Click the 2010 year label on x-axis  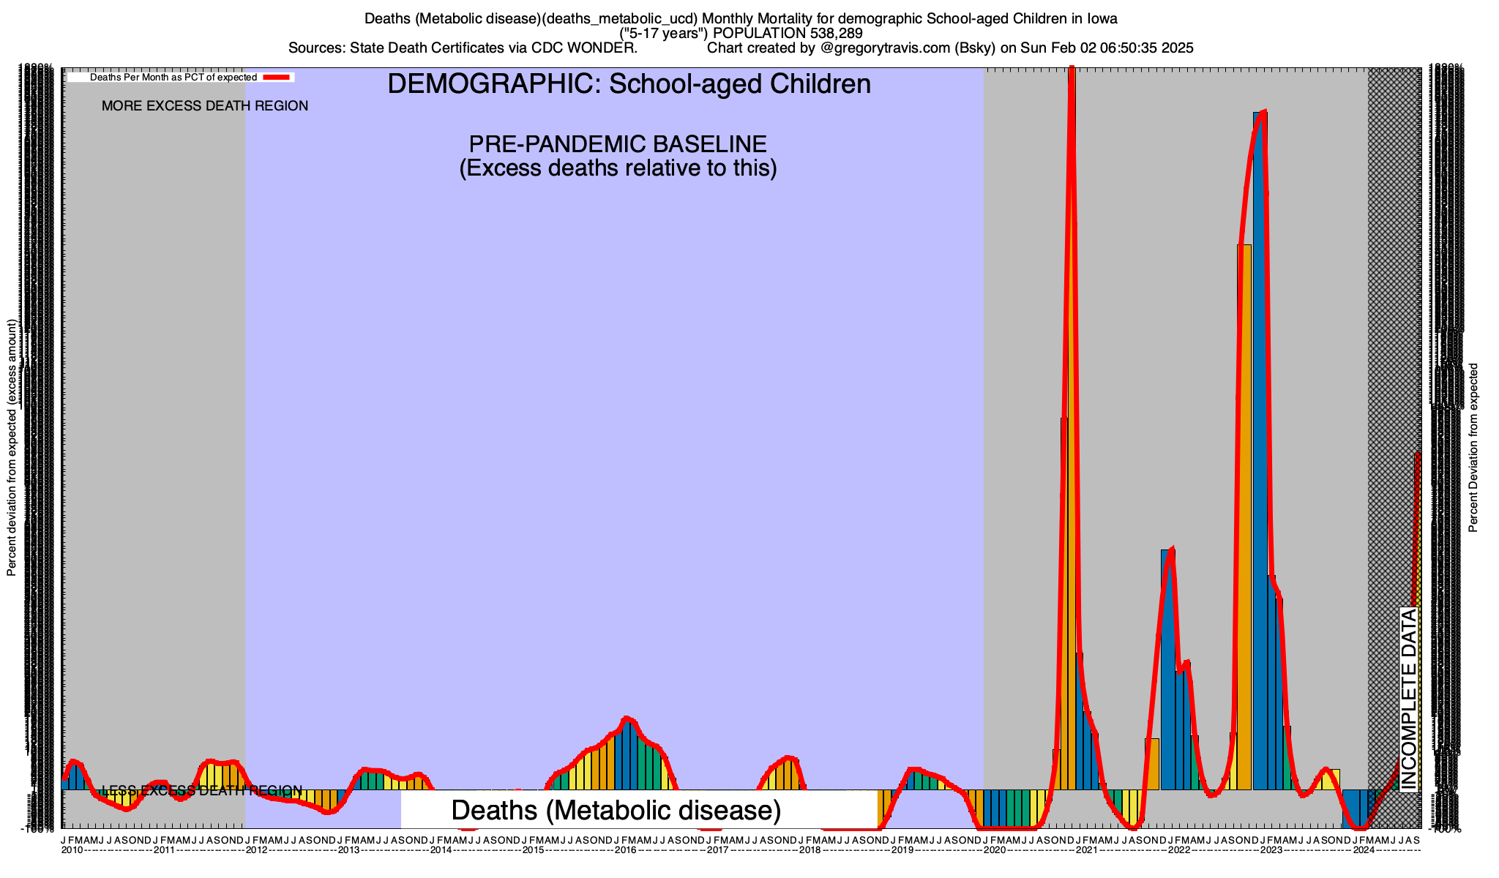[72, 850]
